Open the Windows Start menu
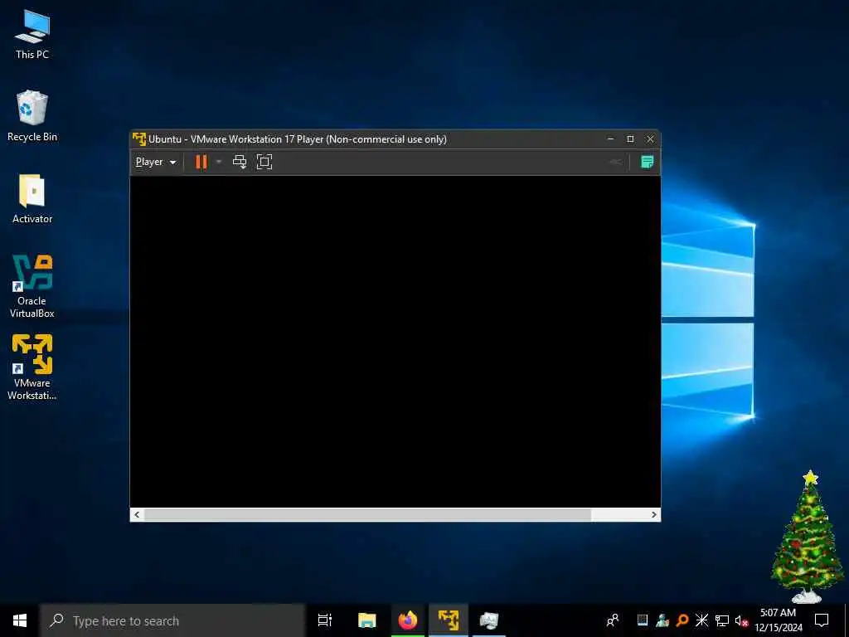Image resolution: width=849 pixels, height=637 pixels. tap(20, 620)
